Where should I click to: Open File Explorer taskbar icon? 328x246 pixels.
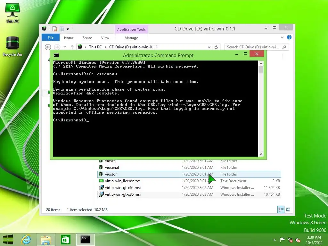click(46, 240)
